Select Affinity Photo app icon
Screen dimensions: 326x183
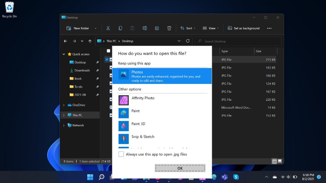click(x=124, y=100)
